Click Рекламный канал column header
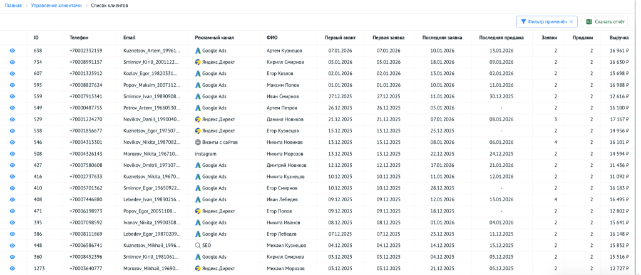641x275 pixels. (215, 38)
